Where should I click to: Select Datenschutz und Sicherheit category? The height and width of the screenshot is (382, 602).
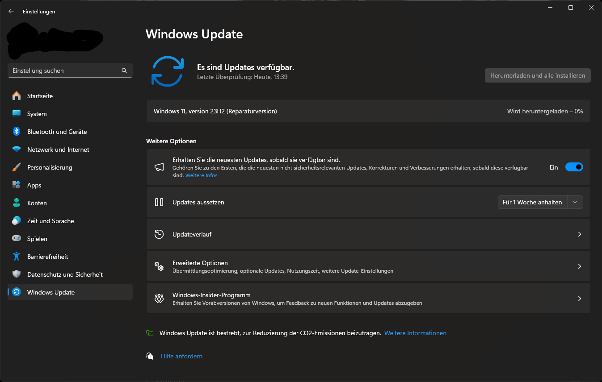coord(70,274)
